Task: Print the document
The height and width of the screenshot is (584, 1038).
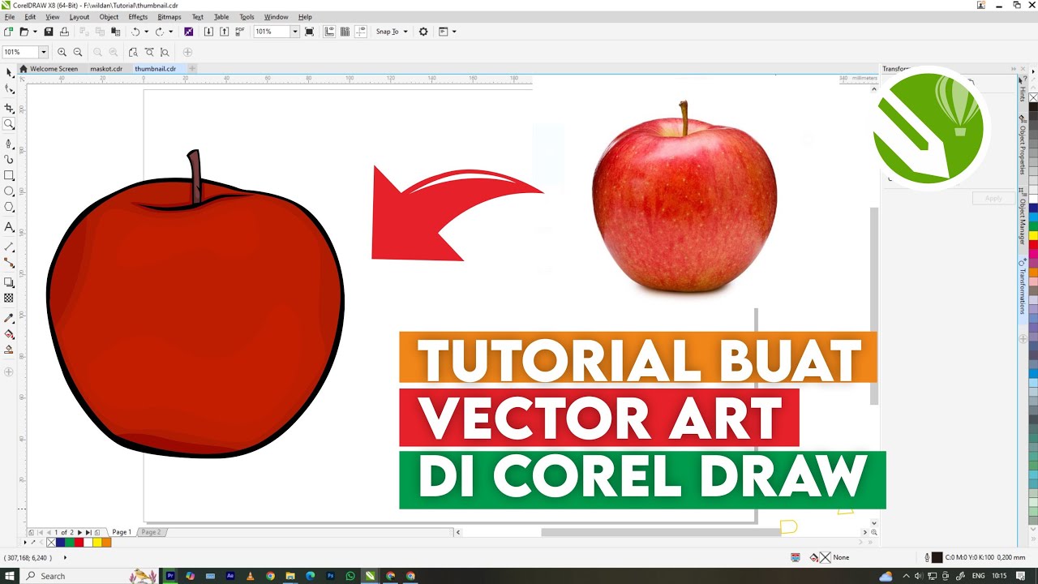Action: click(x=64, y=32)
